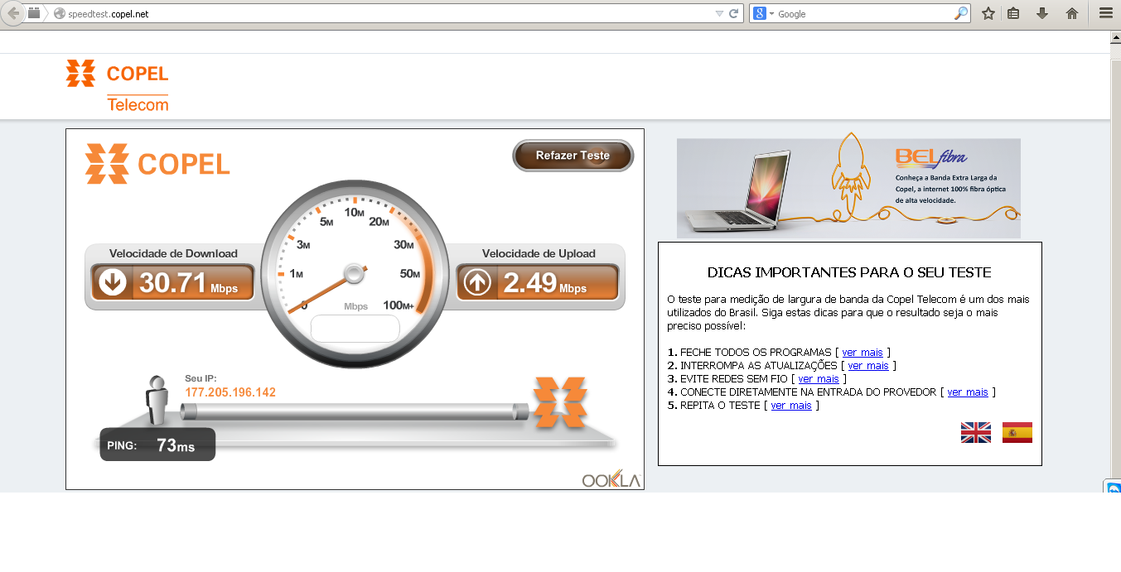Click the person figure icon above PING
This screenshot has width=1121, height=572.
(x=157, y=400)
